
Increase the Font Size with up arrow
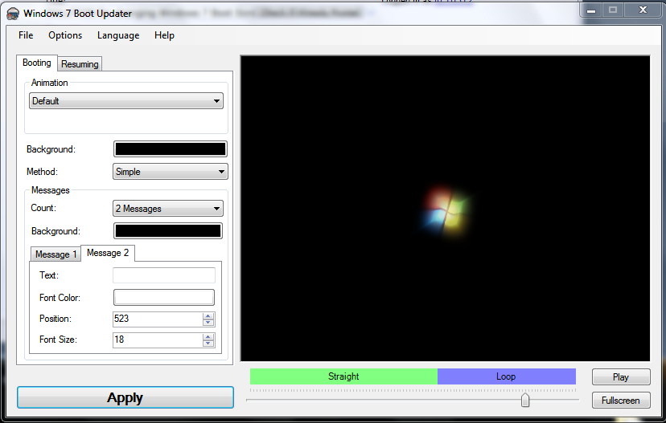click(208, 336)
